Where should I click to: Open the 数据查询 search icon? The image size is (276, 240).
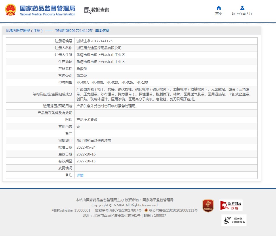[87, 11]
